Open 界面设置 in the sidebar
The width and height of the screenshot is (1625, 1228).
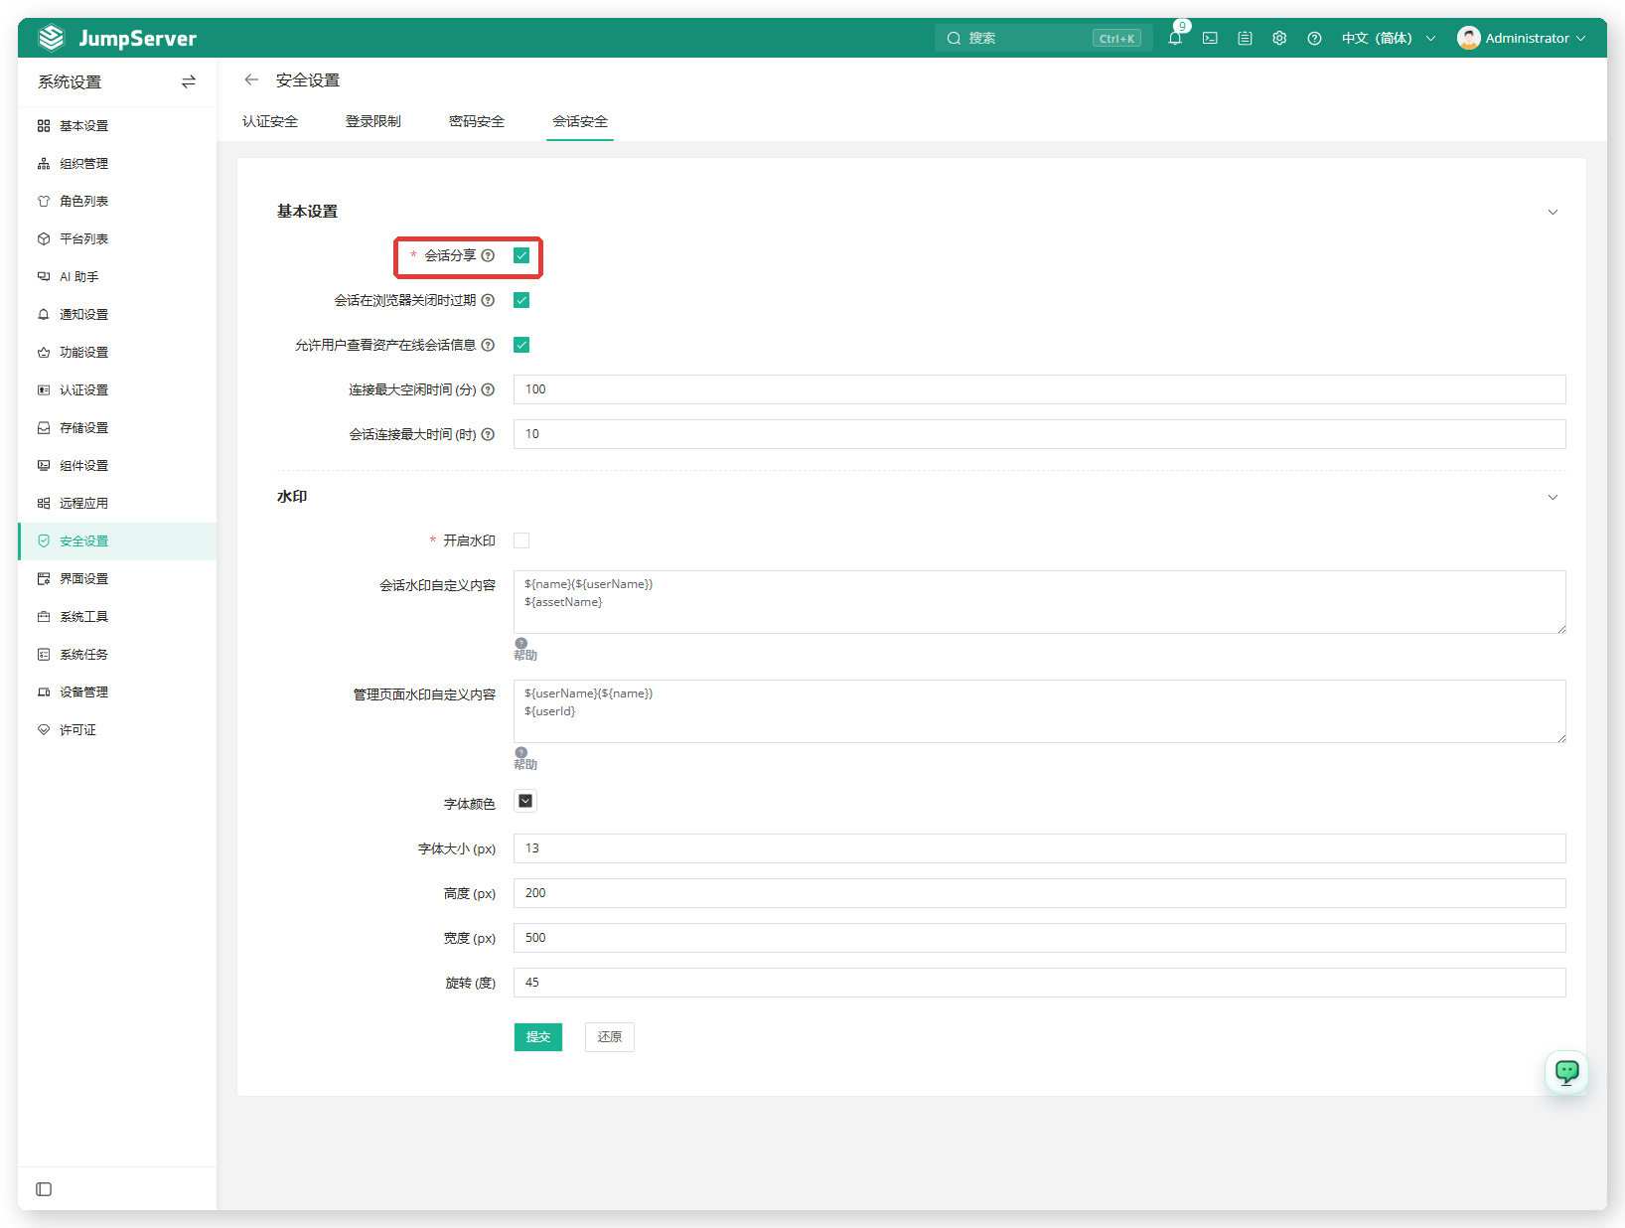pos(117,578)
